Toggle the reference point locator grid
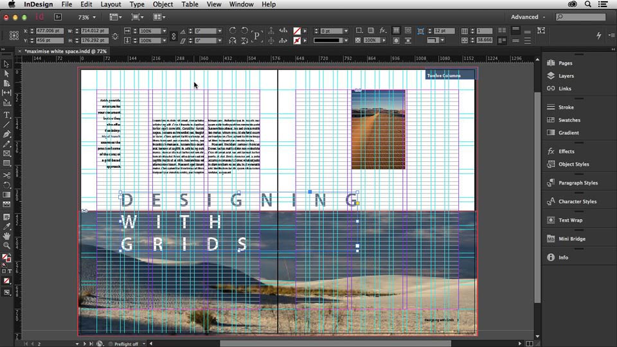The height and width of the screenshot is (347, 617). click(x=14, y=35)
